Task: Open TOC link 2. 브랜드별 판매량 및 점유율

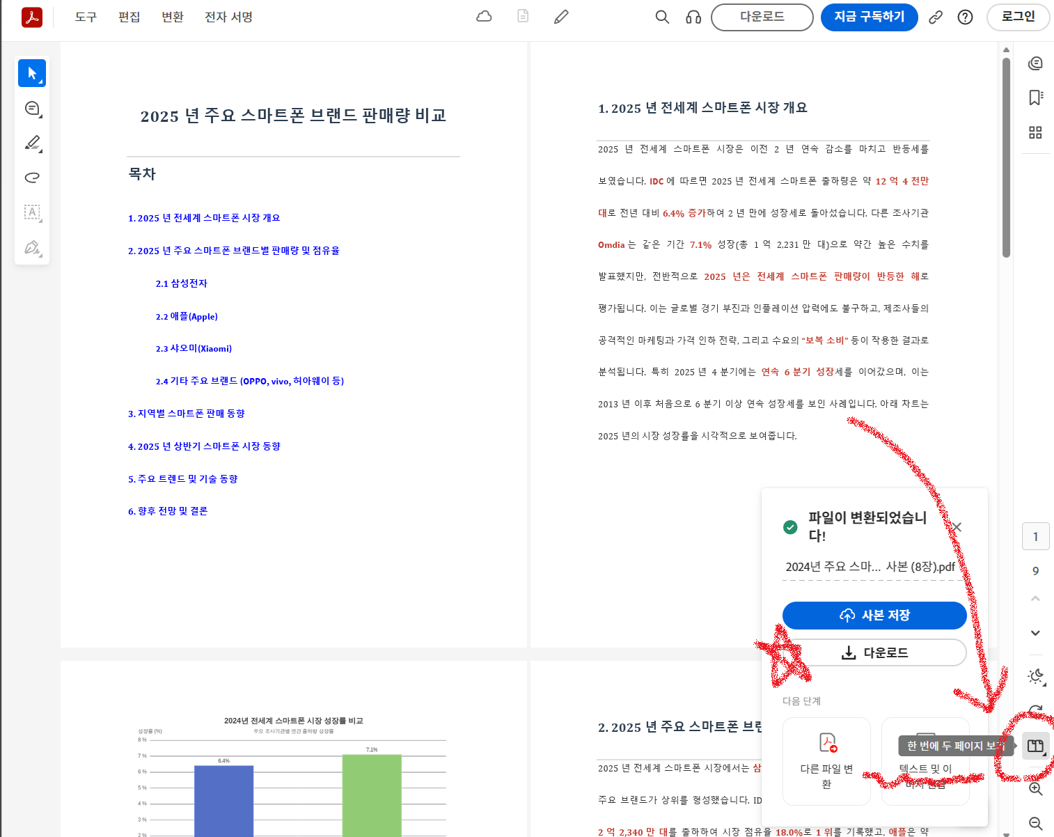Action: (234, 251)
